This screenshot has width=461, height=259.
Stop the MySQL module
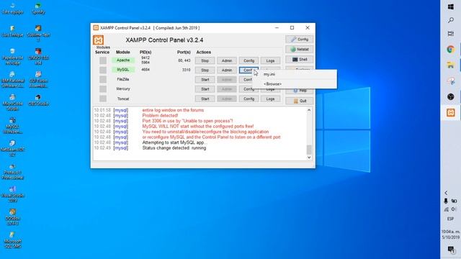click(x=205, y=71)
